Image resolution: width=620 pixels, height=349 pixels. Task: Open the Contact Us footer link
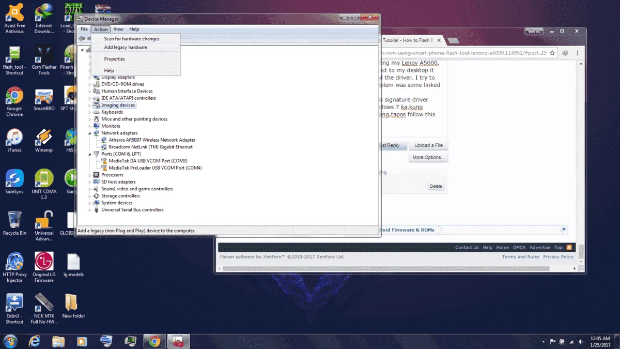pyautogui.click(x=467, y=248)
